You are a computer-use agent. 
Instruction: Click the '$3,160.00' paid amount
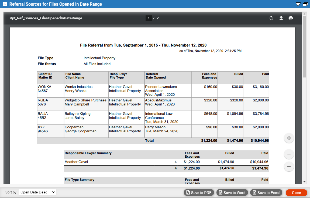pos(261,87)
